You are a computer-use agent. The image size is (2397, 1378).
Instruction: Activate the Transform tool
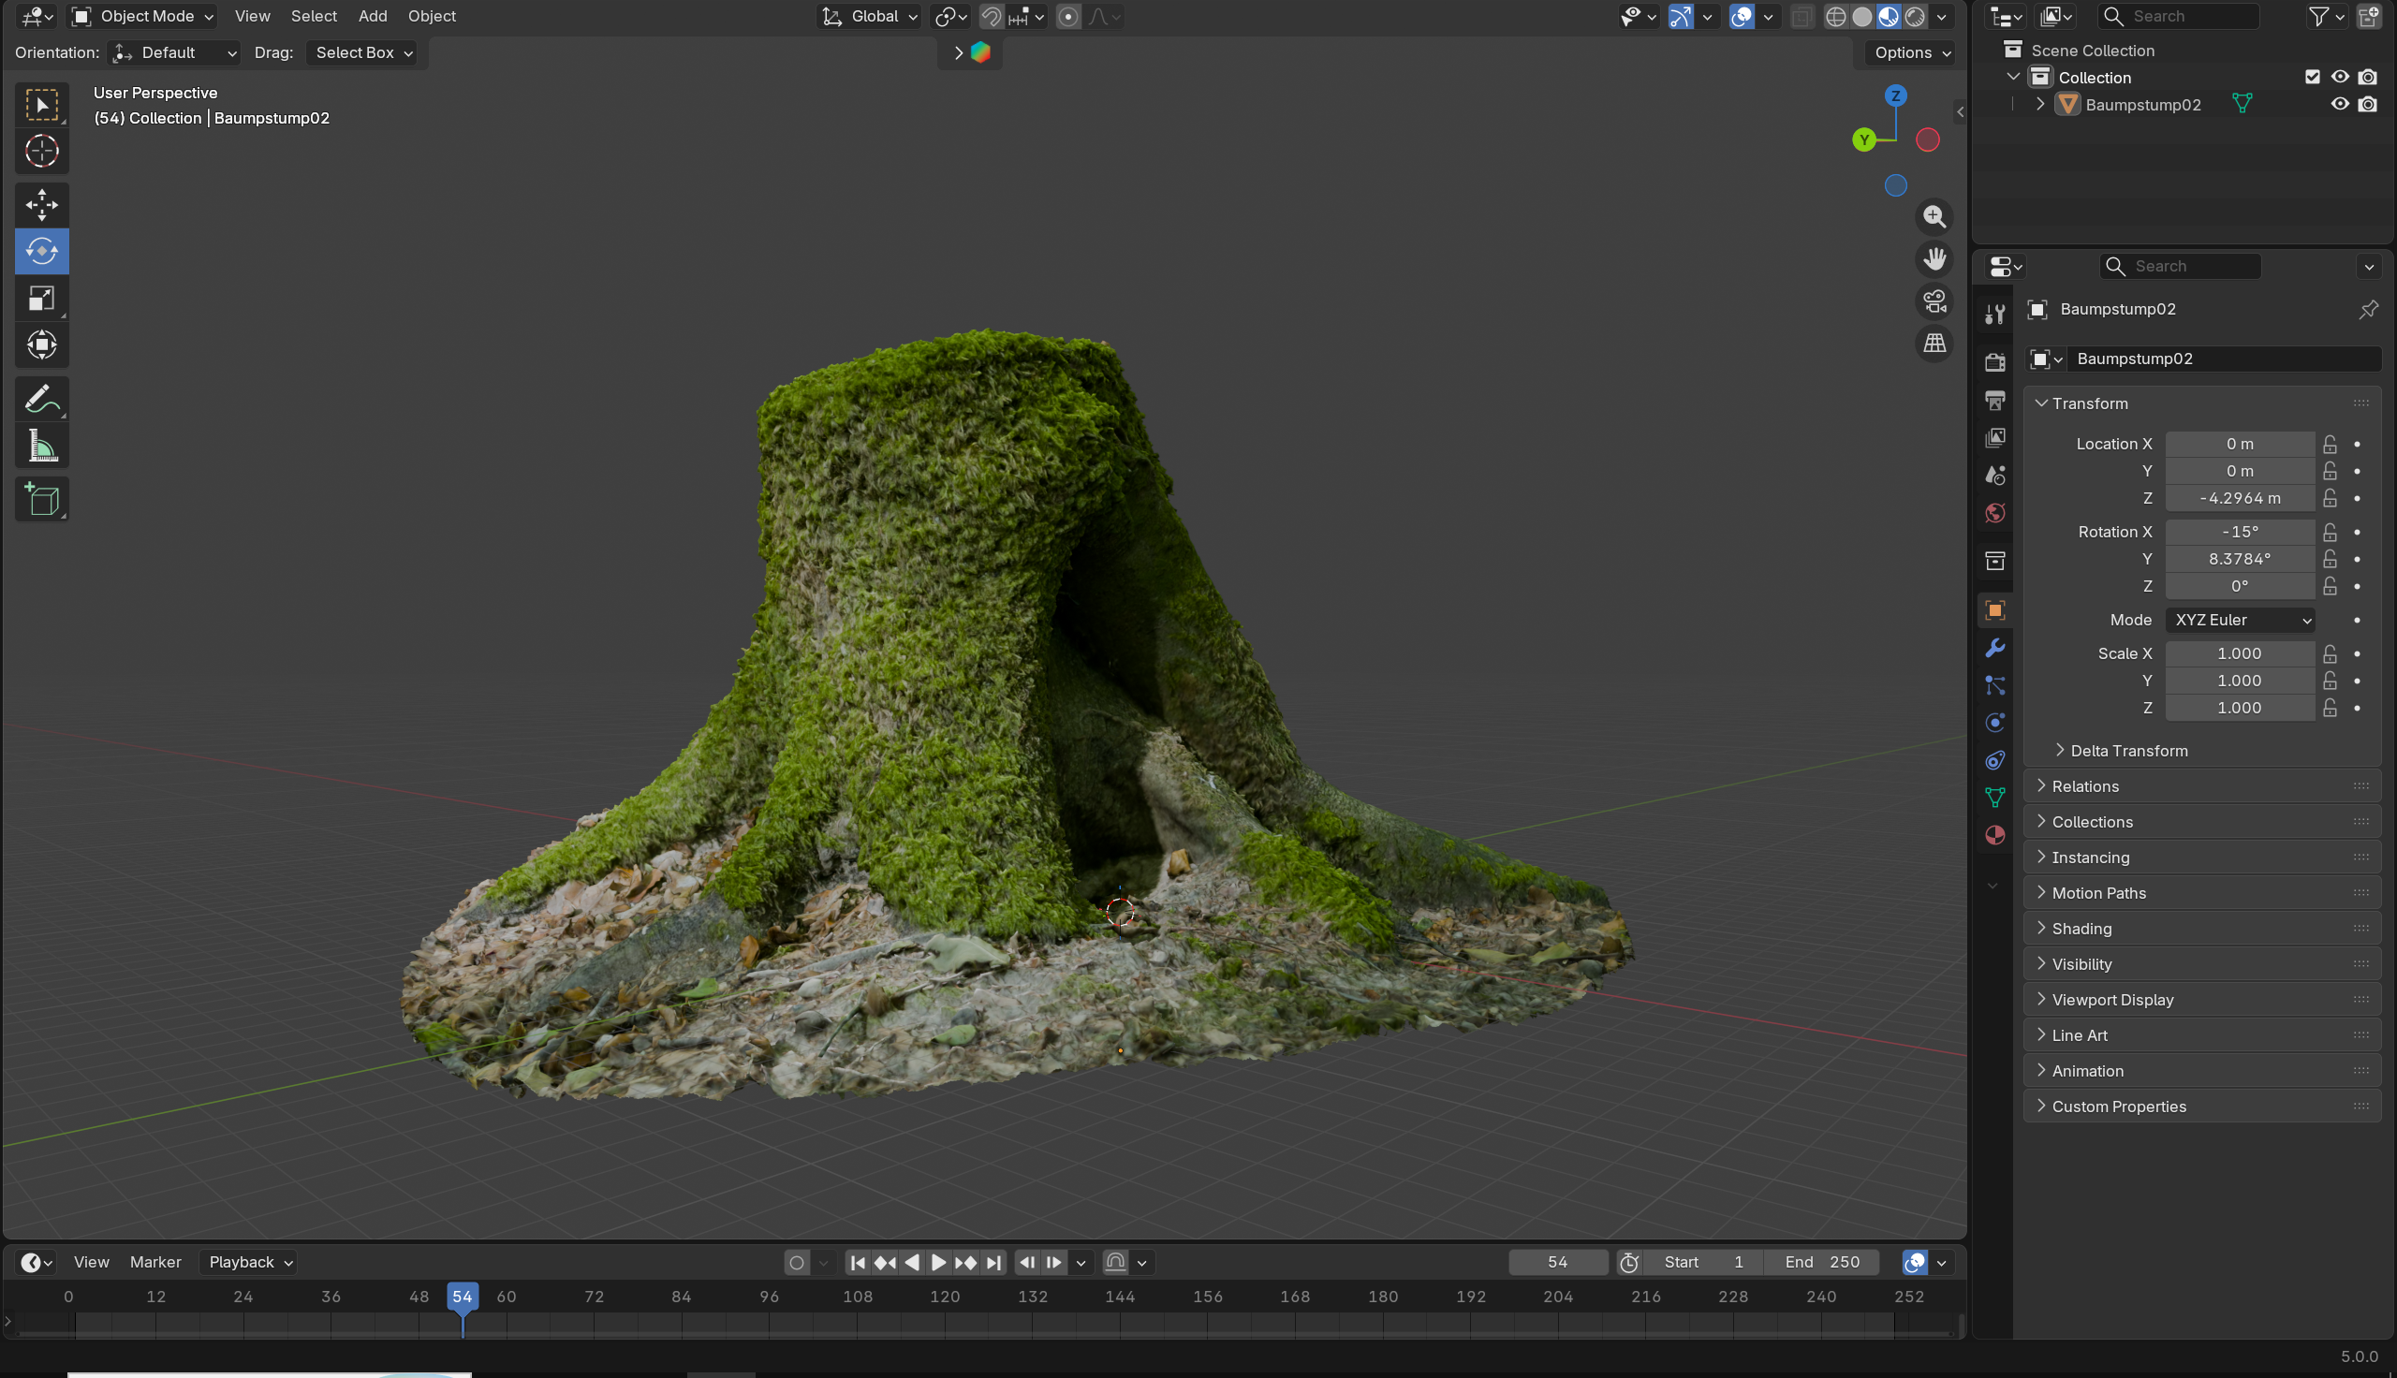coord(41,344)
